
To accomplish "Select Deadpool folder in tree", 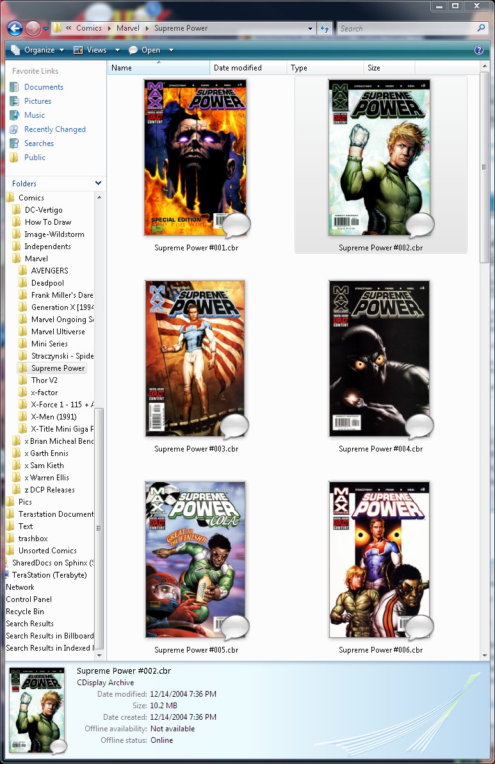I will (47, 282).
